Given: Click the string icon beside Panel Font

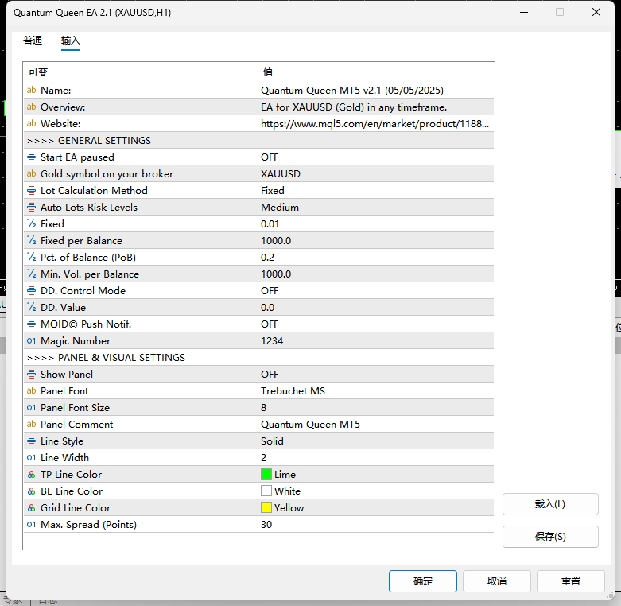Looking at the screenshot, I should tap(31, 391).
